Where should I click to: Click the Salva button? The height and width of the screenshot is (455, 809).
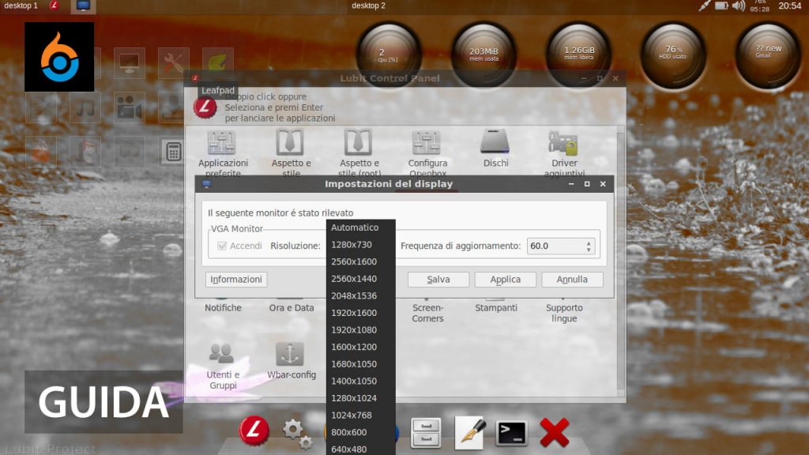[x=438, y=280]
